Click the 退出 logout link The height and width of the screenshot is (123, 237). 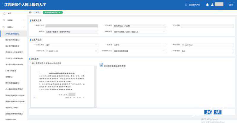pos(230,5)
